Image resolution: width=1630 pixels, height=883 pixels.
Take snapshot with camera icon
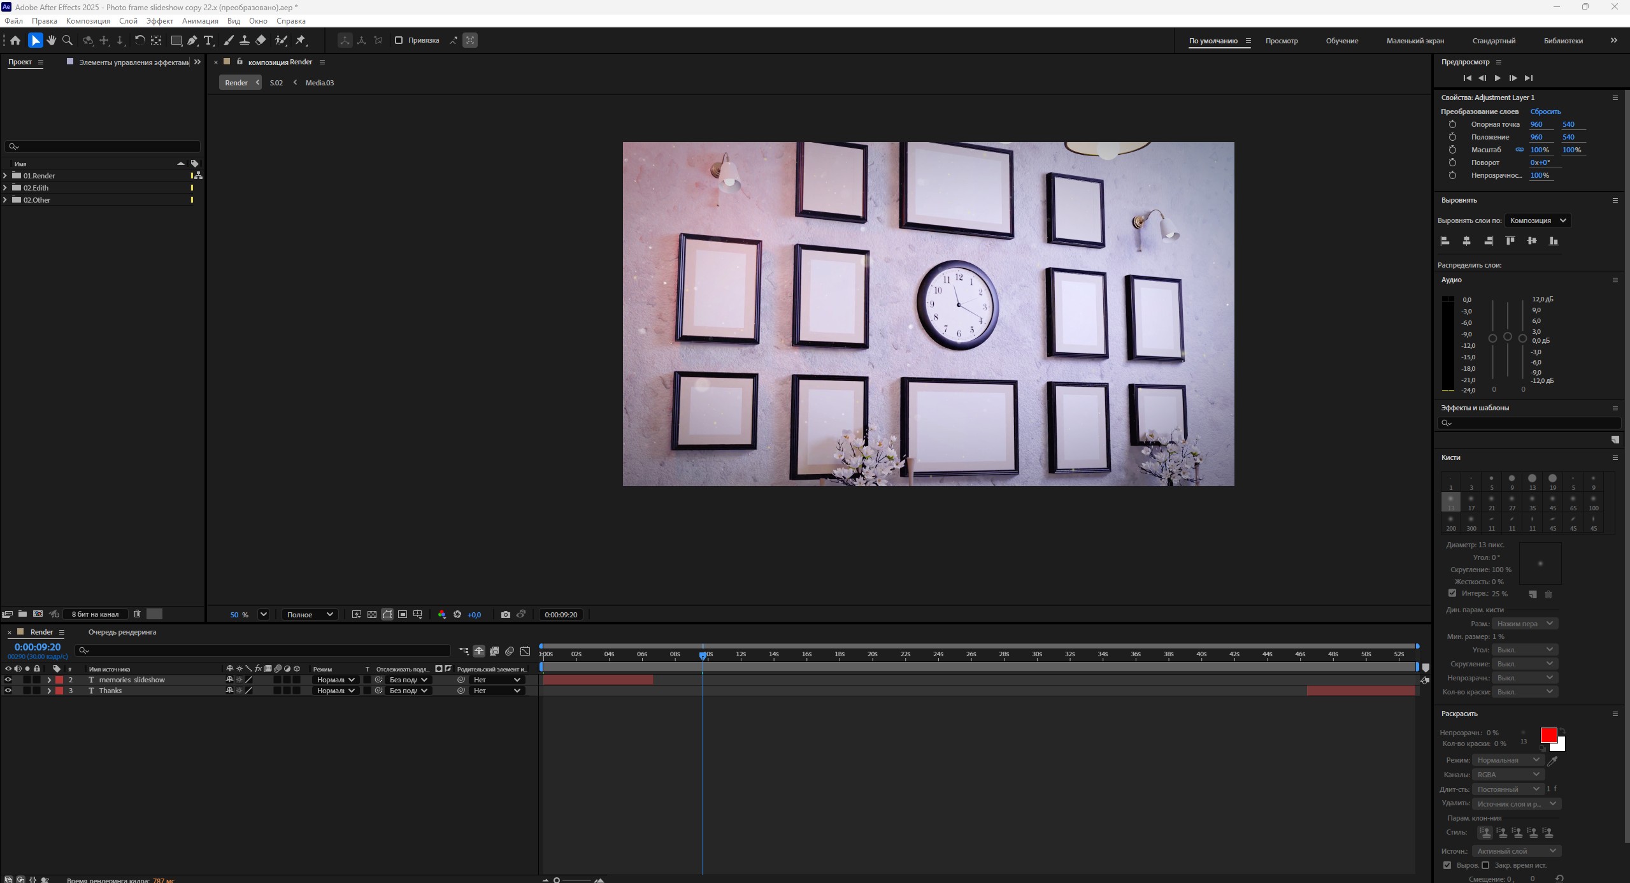point(506,615)
